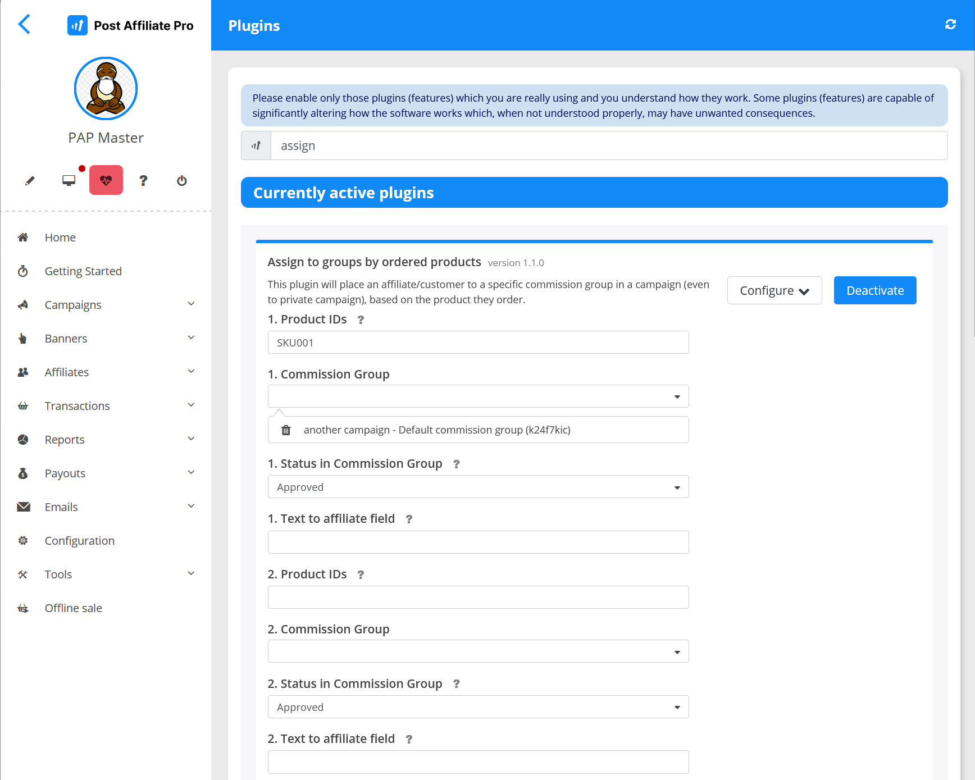This screenshot has width=975, height=780.
Task: Open help via question mark icon in sidebar
Action: coord(143,181)
